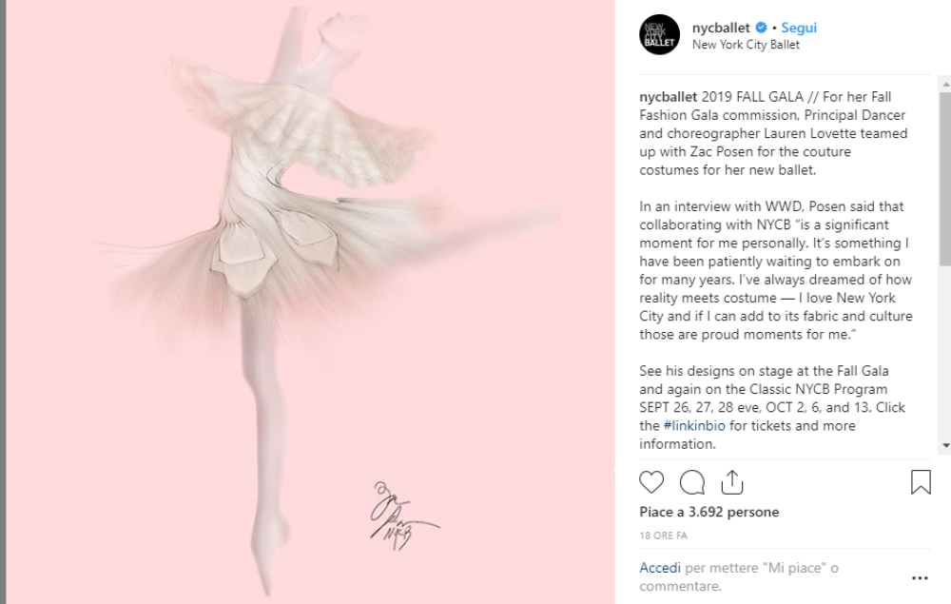951x604 pixels.
Task: Open comments with the speech bubble icon
Action: [x=692, y=482]
